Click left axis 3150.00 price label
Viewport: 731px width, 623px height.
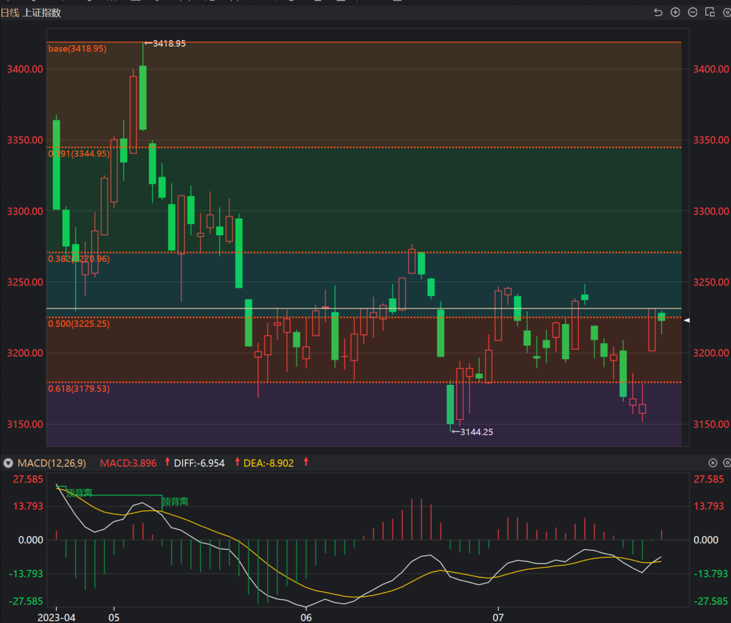pyautogui.click(x=25, y=425)
